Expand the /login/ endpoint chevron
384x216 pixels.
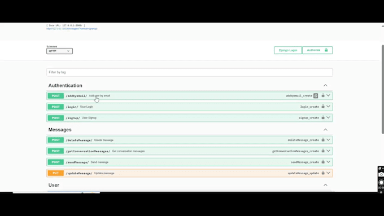tap(329, 107)
